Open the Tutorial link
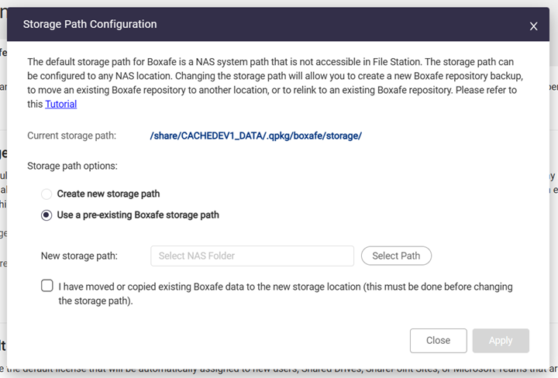This screenshot has height=378, width=558. [x=60, y=104]
